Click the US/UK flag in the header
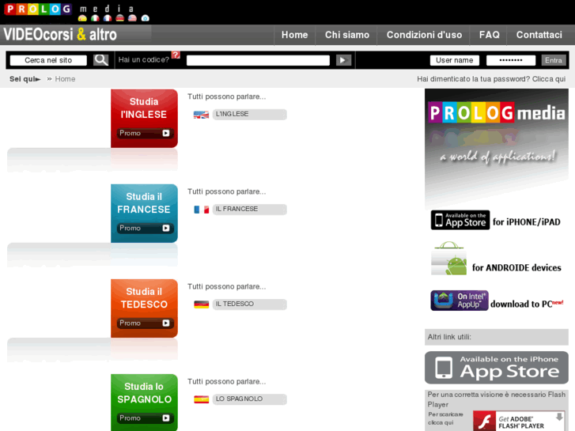This screenshot has width=575, height=431. click(132, 18)
